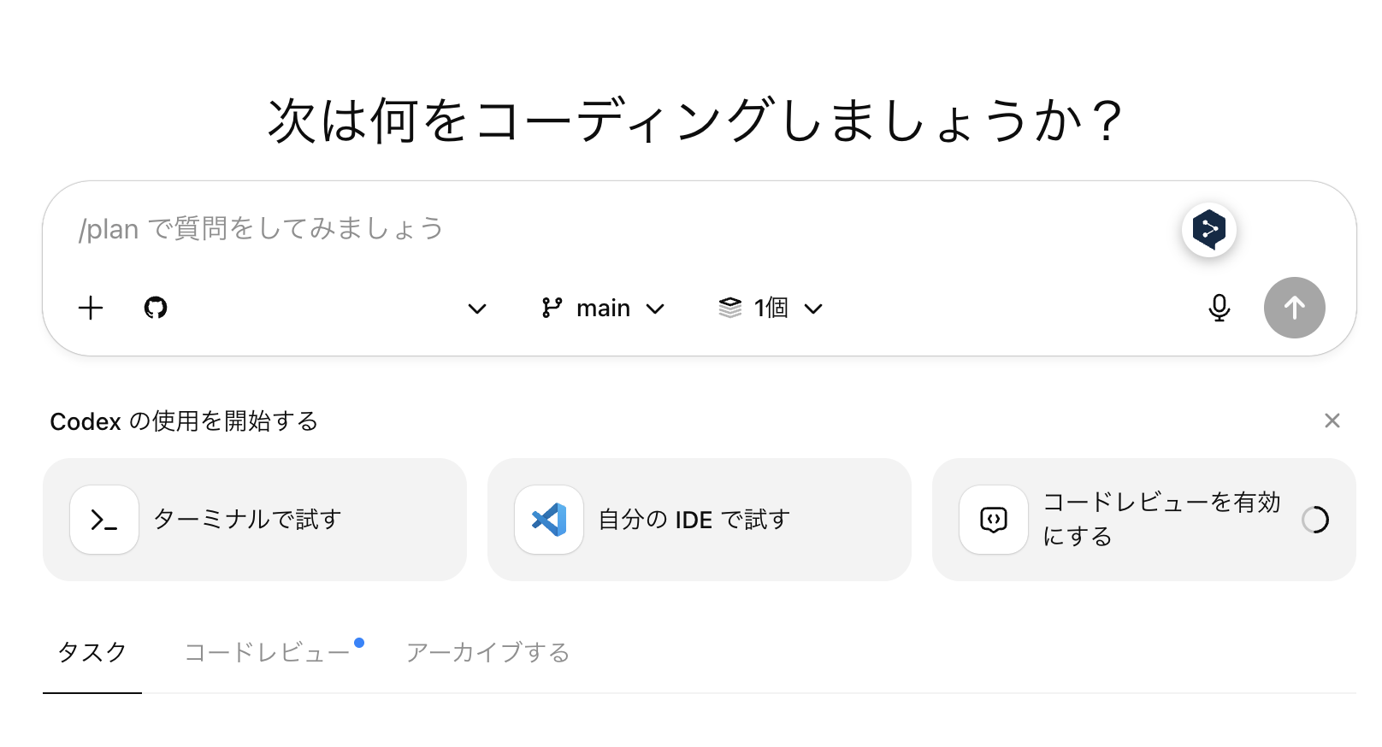
Task: Expand the 1個 environment dropdown
Action: (x=813, y=309)
